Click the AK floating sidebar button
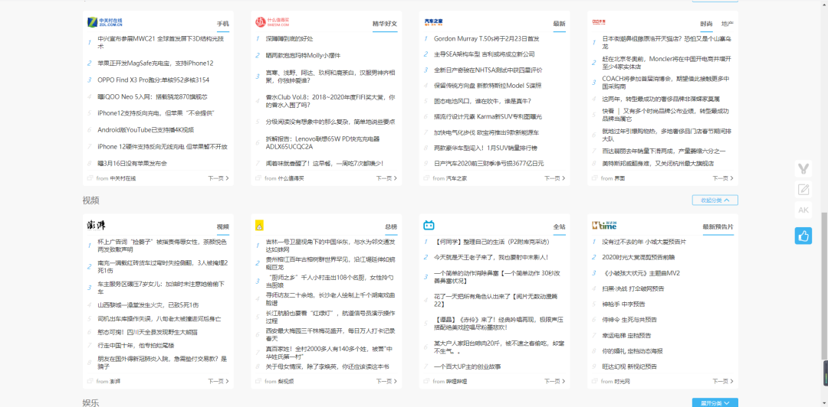 coord(803,210)
